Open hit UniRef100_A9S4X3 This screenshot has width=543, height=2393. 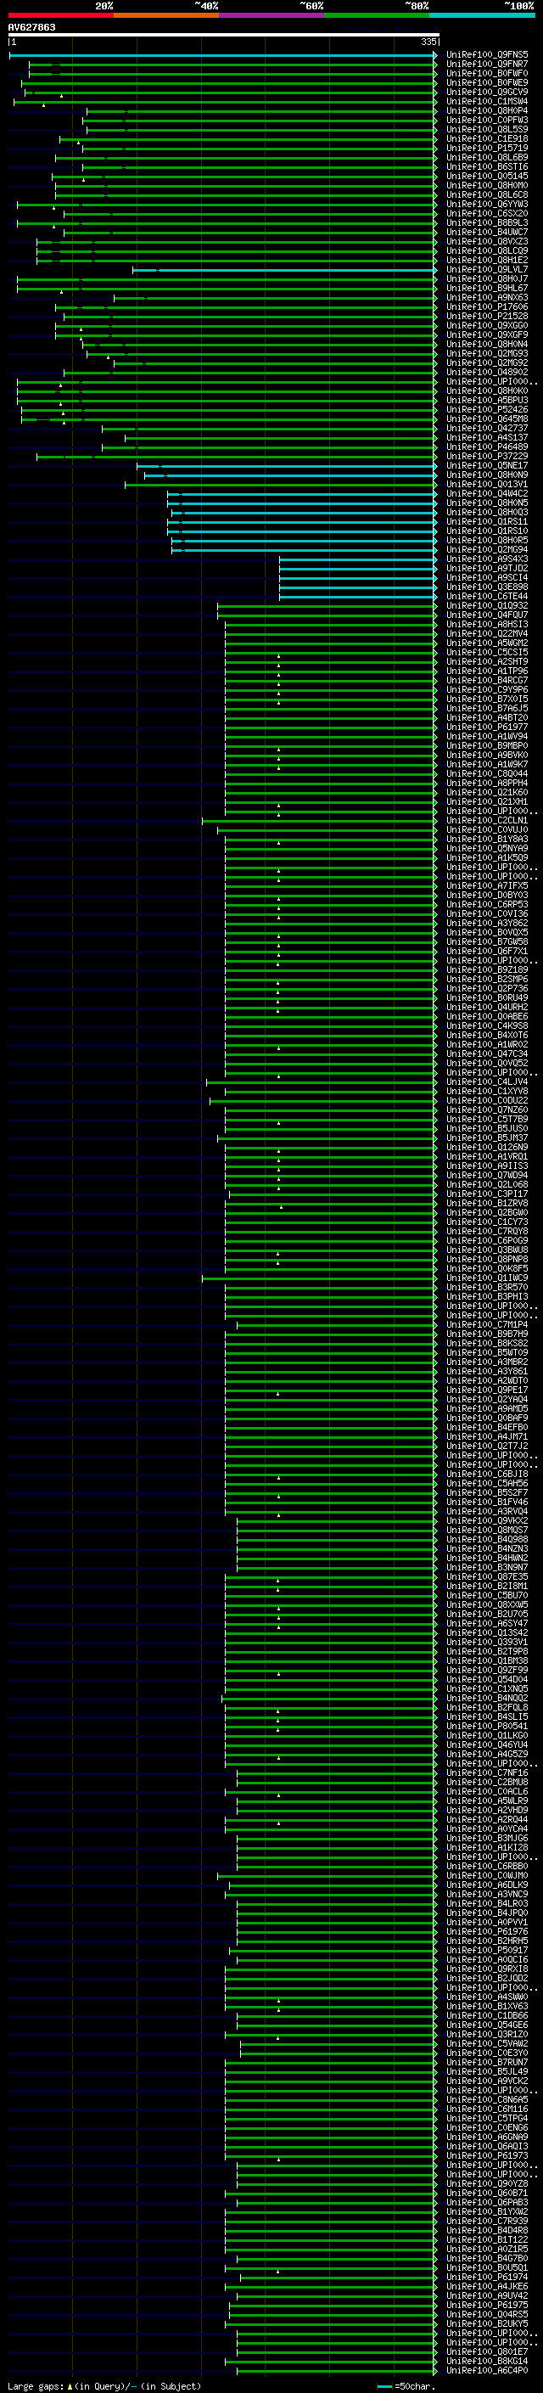487,559
